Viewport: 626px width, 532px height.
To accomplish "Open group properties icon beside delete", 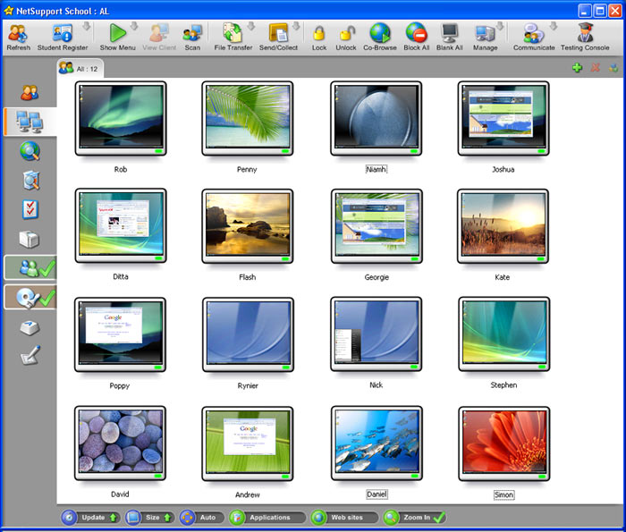I will tap(613, 67).
